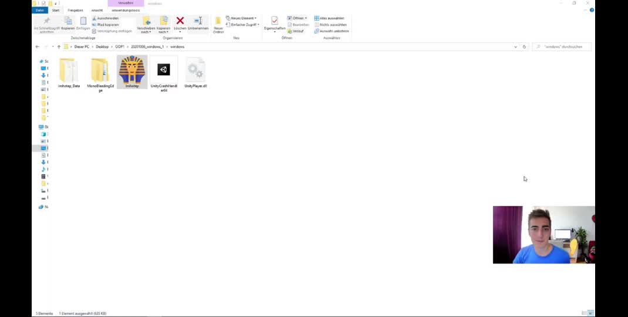Open the Imhotep_Data folder

click(69, 71)
